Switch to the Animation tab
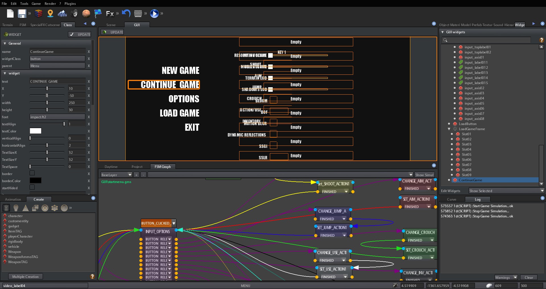This screenshot has width=546, height=289. [x=13, y=199]
